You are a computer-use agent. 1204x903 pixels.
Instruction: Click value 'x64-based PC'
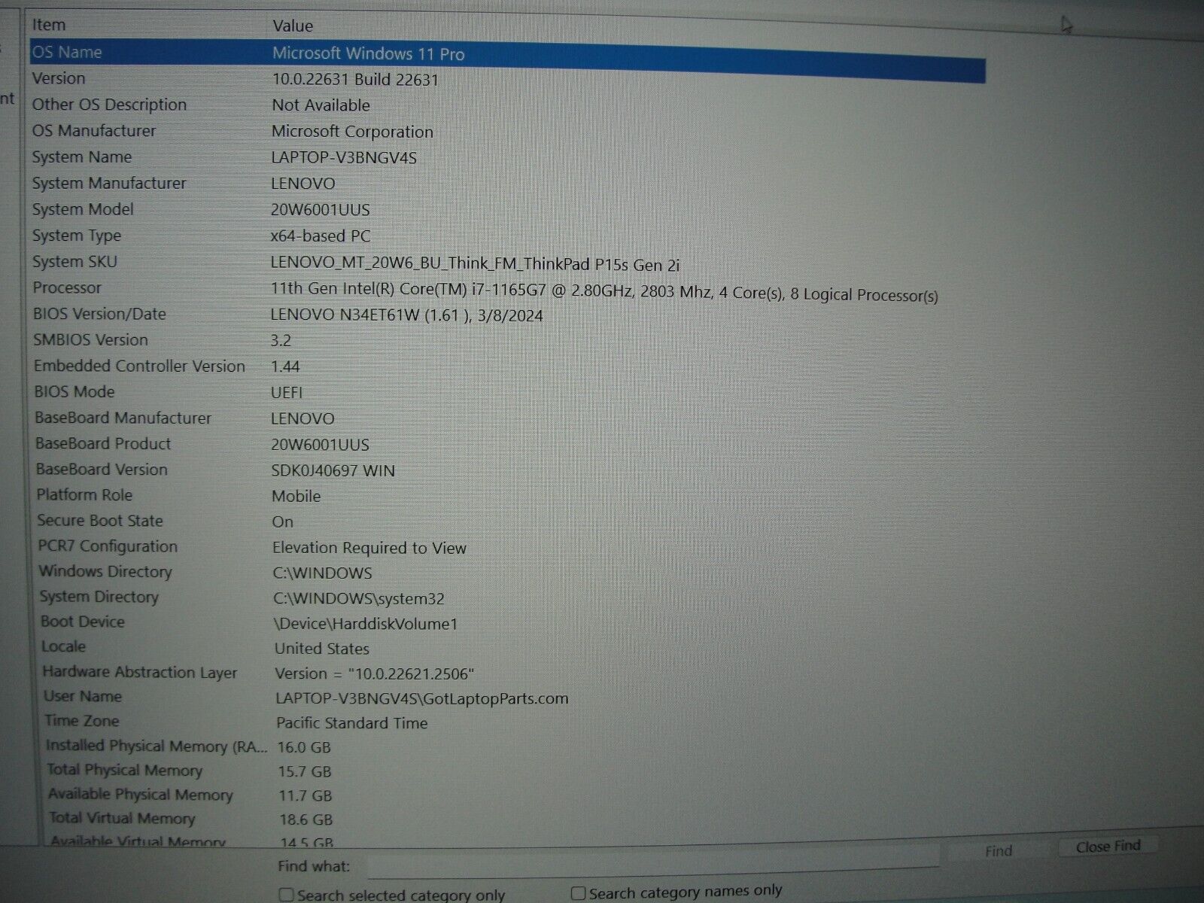[x=321, y=236]
